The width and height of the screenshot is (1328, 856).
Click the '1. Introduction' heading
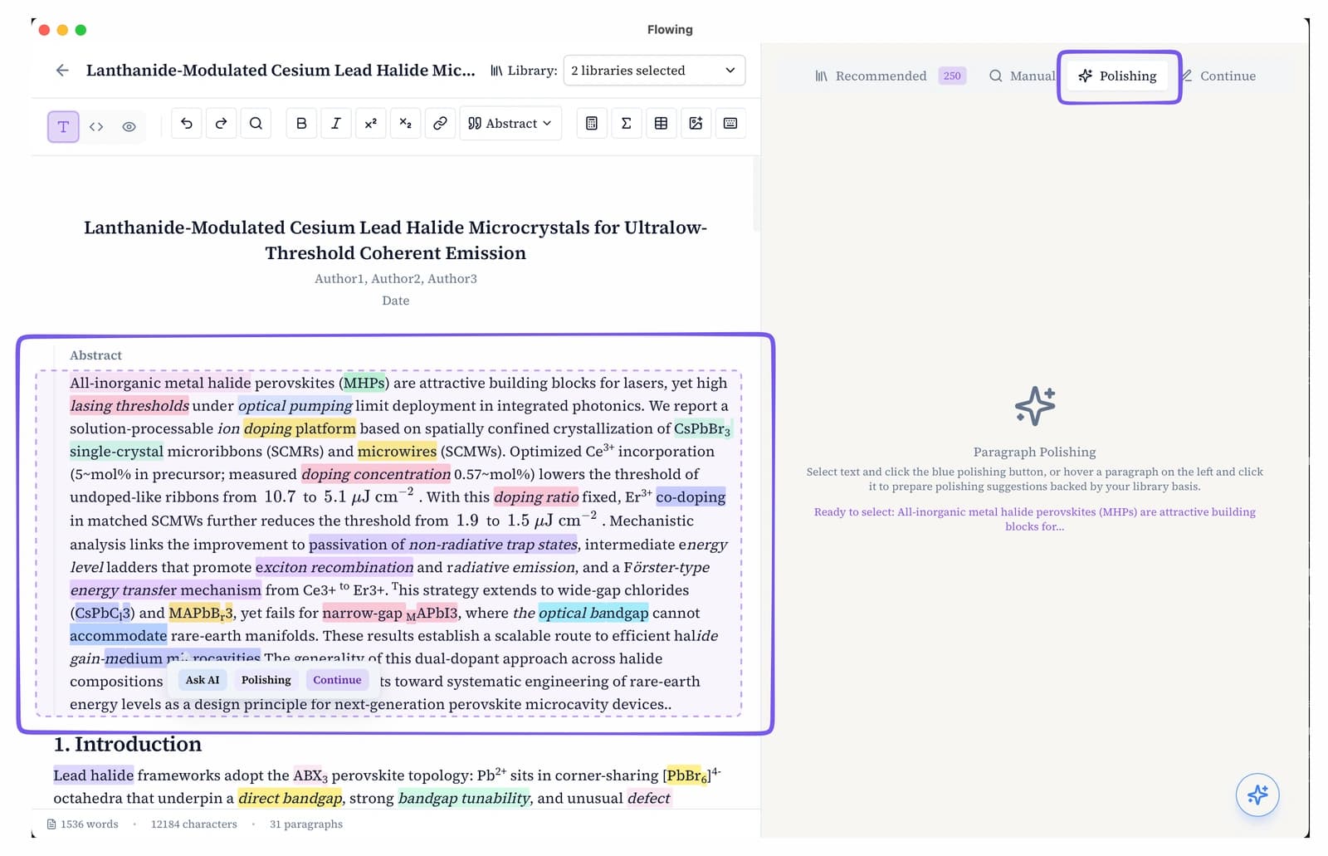point(128,744)
